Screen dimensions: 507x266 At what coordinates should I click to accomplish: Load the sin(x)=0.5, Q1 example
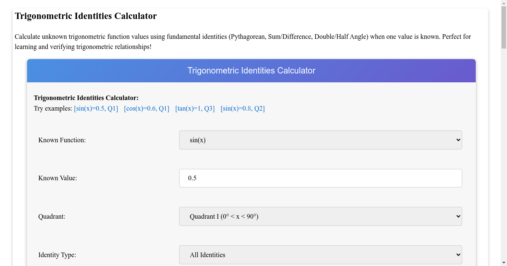[96, 108]
